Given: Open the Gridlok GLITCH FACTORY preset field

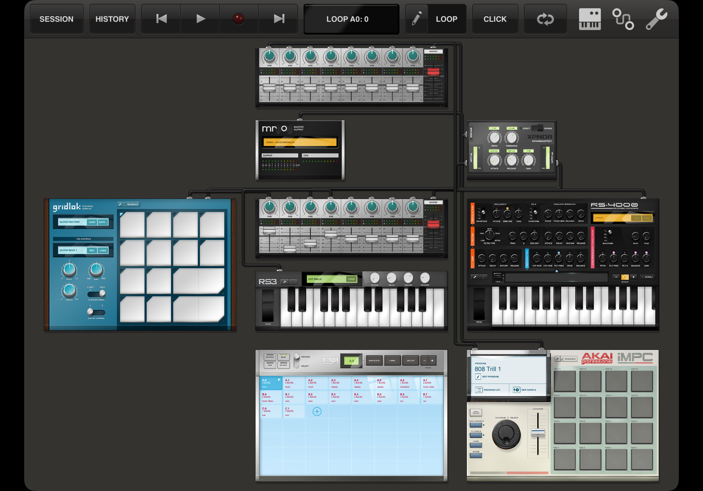Looking at the screenshot, I should point(72,222).
